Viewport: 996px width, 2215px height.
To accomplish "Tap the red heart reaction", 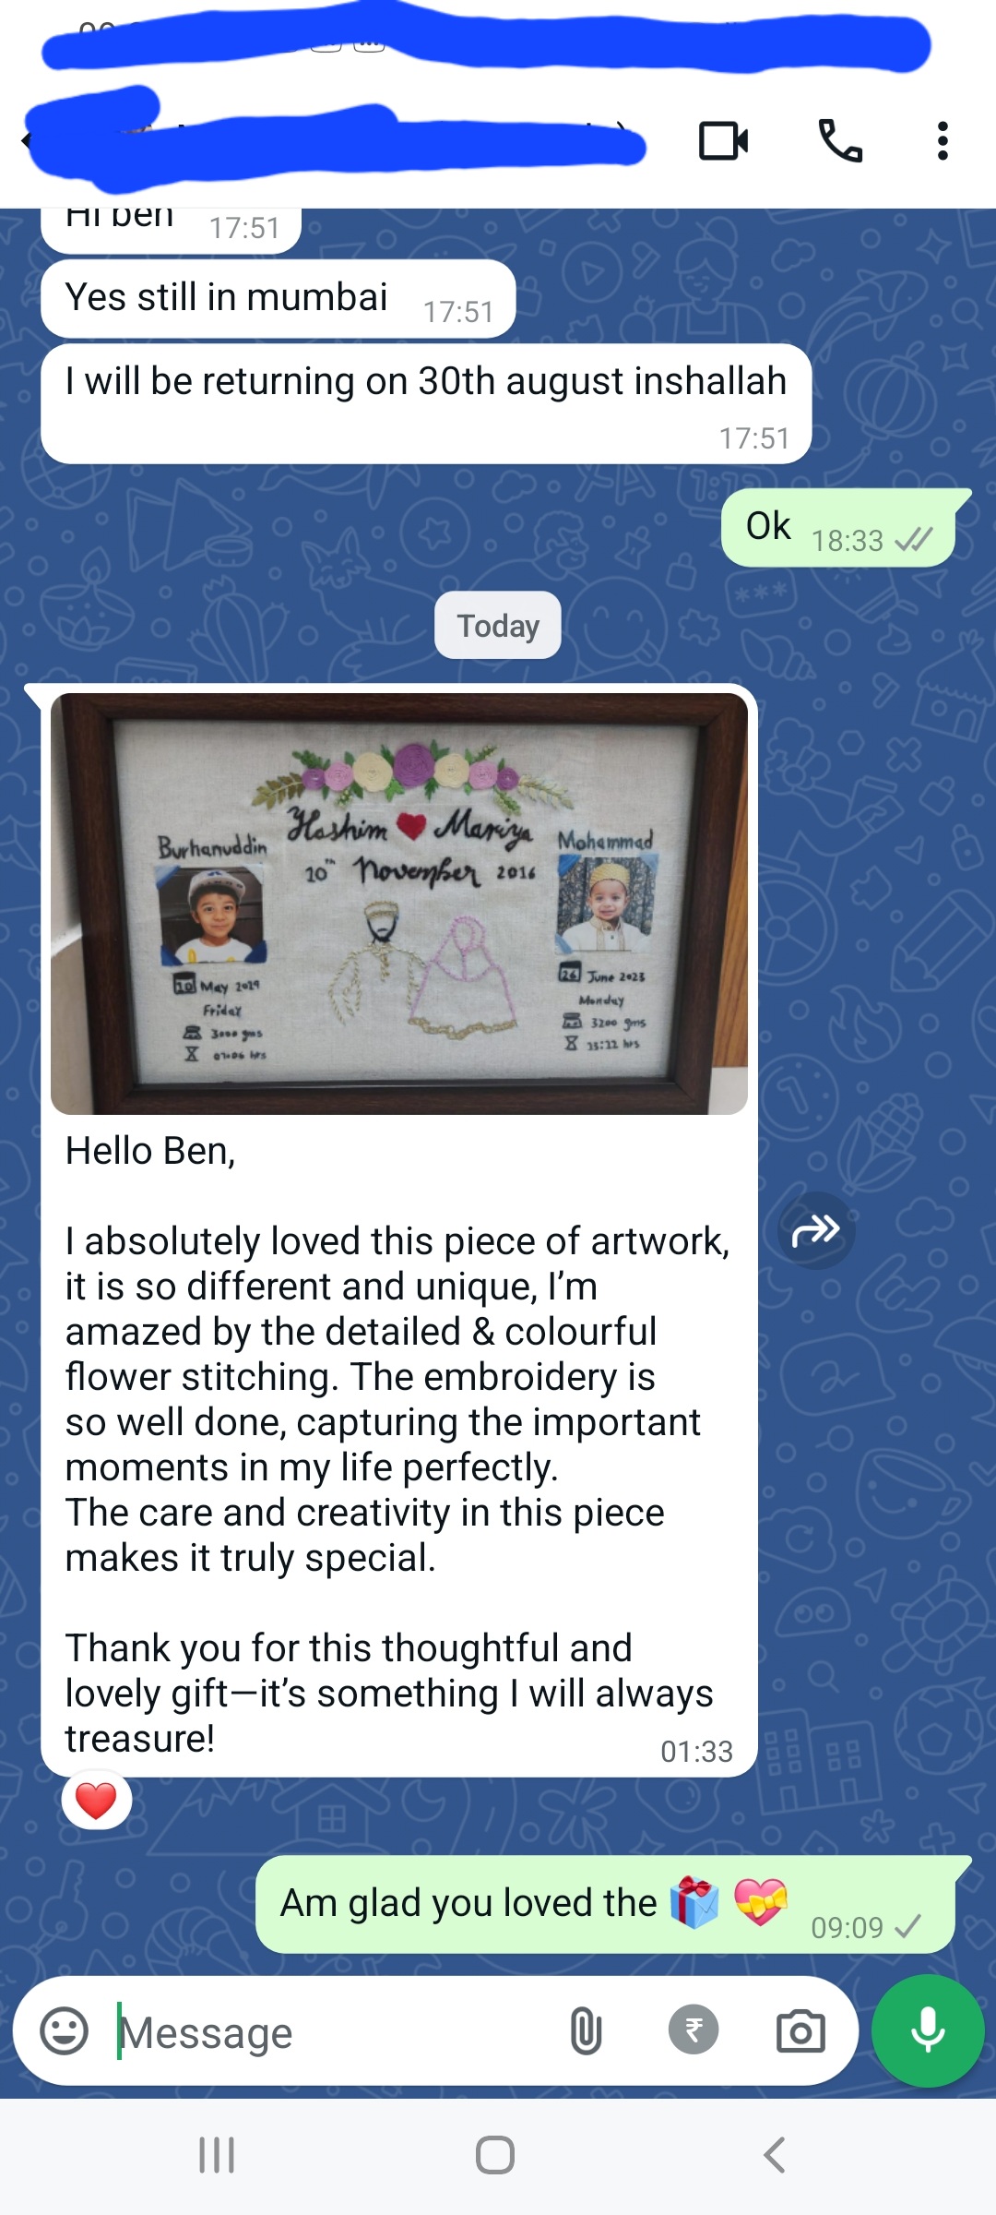I will pos(96,1801).
